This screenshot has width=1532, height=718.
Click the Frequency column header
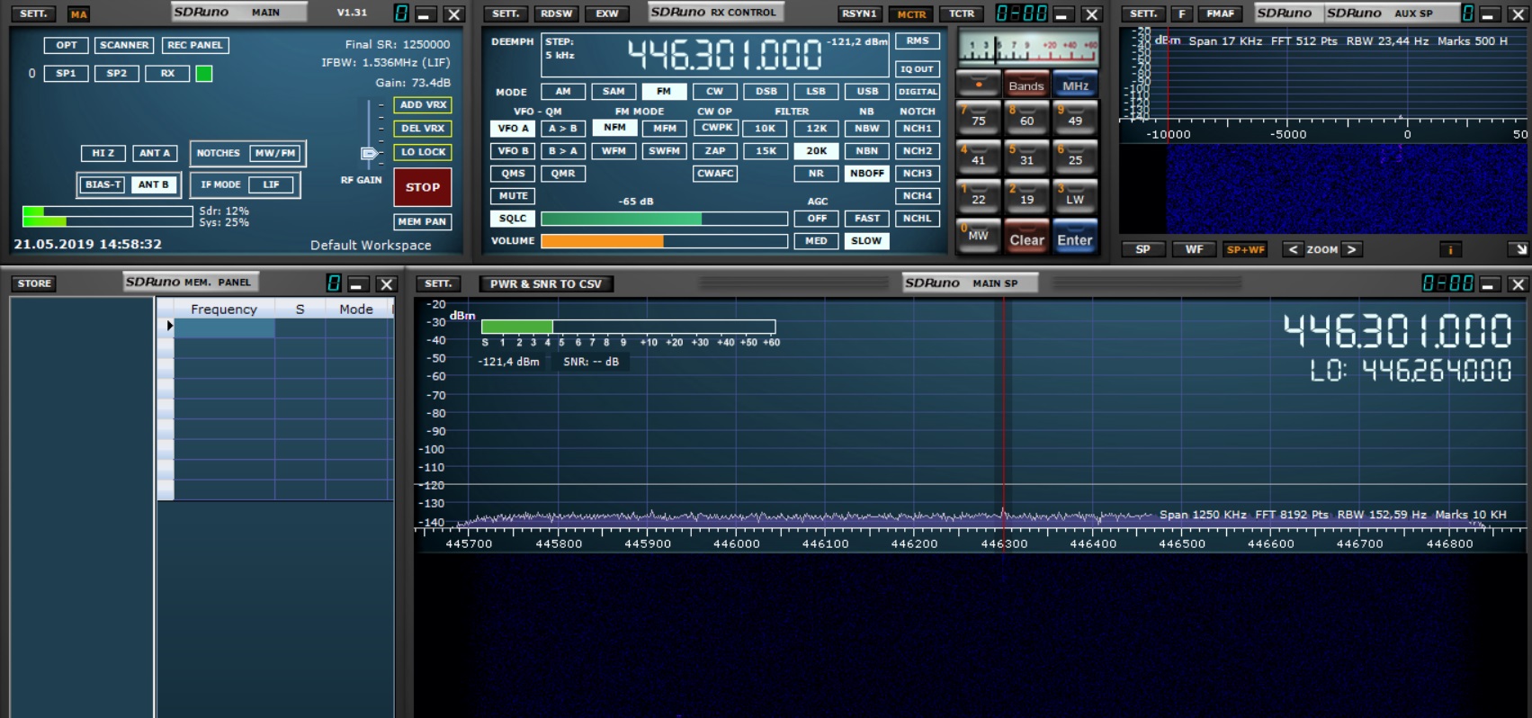224,310
